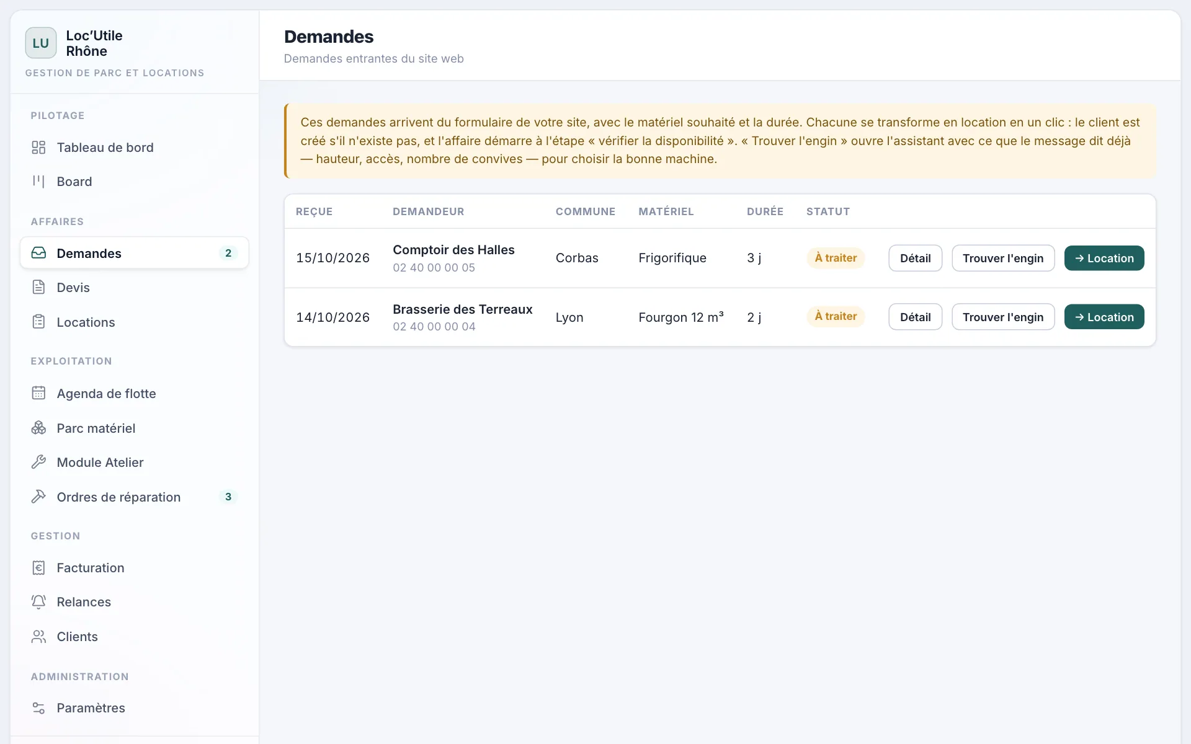The height and width of the screenshot is (744, 1191).
Task: Open the Devis section
Action: click(135, 288)
